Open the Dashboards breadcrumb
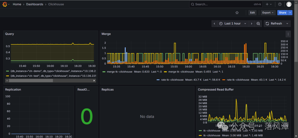The width and height of the screenshot is (298, 138). [x=34, y=4]
